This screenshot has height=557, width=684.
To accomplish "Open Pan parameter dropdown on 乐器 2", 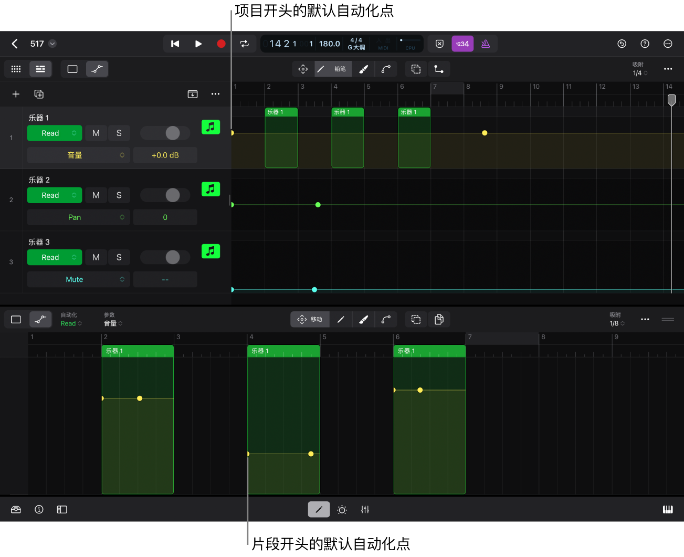I will [79, 217].
